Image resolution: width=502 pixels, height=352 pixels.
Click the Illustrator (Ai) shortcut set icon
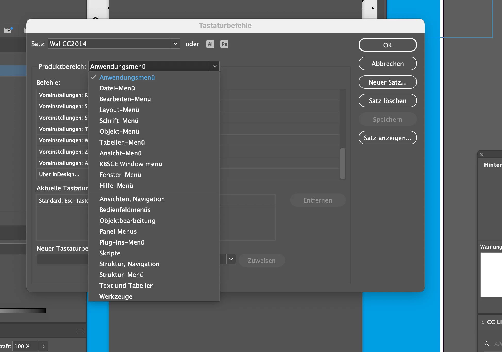tap(210, 44)
